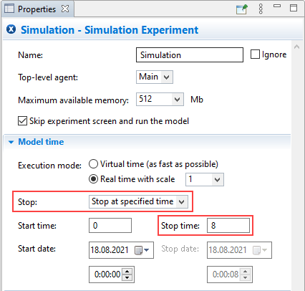Uncheck Skip experiment screen and run the model
The height and width of the screenshot is (291, 305).
[22, 121]
